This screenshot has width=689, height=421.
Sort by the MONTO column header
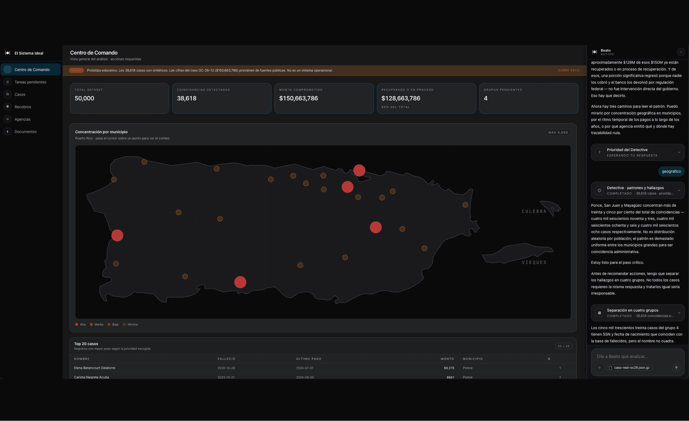[447, 359]
